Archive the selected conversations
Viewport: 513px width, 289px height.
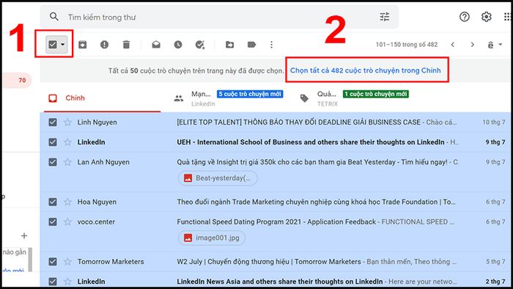click(x=82, y=45)
